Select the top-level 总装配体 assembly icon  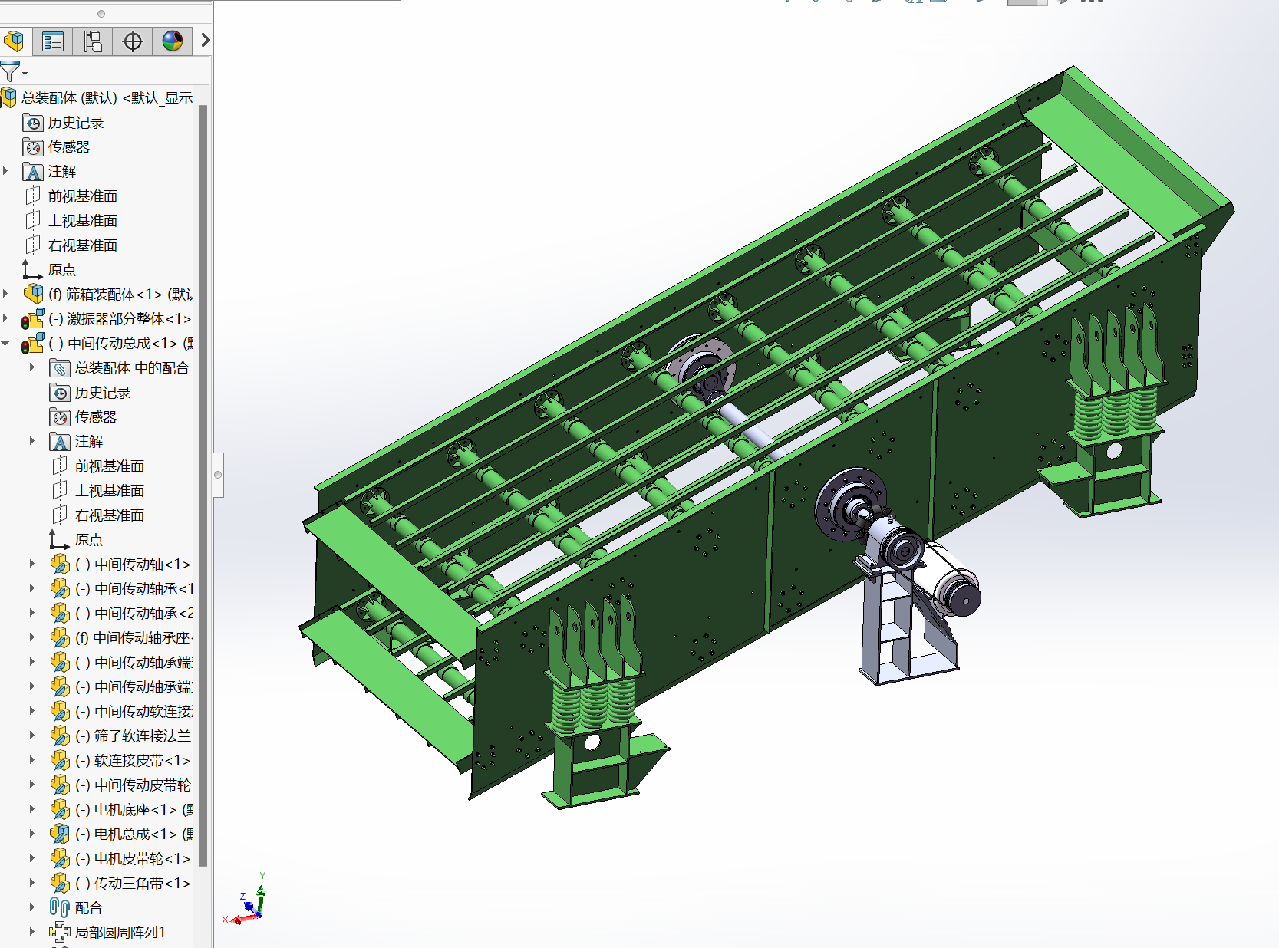[8, 97]
